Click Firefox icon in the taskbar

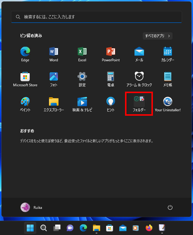149,228
